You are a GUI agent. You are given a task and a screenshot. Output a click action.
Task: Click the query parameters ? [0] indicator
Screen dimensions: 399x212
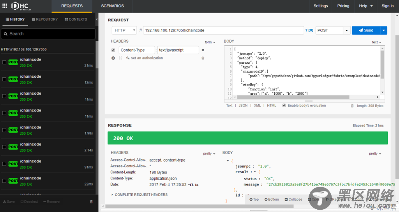[309, 30]
